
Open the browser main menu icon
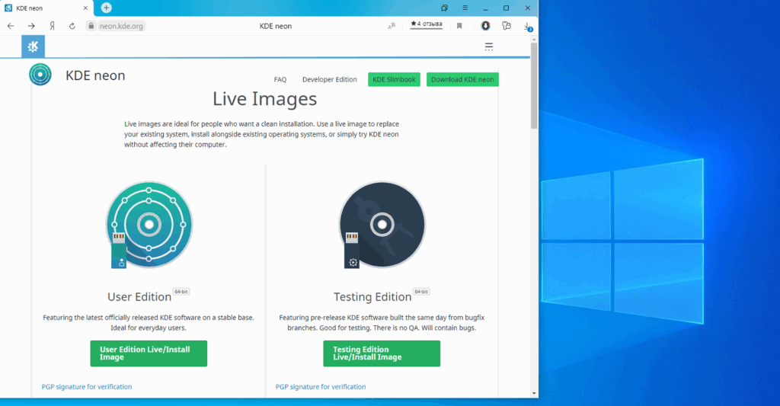pos(465,8)
